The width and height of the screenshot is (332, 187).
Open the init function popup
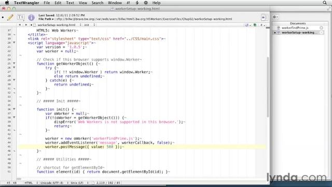tap(90, 25)
